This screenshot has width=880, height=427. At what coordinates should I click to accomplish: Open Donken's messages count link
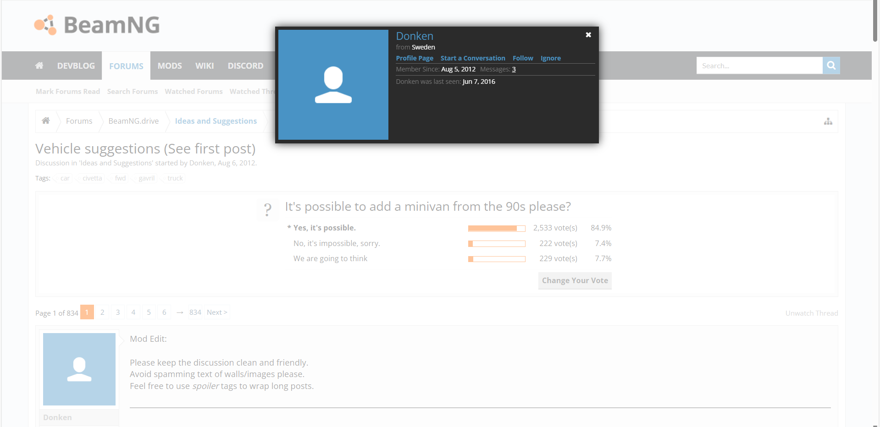pos(514,69)
